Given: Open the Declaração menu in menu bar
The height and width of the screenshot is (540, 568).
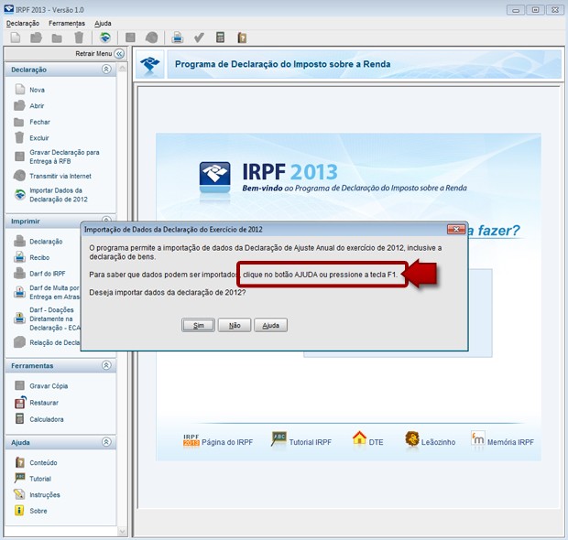Looking at the screenshot, I should pyautogui.click(x=23, y=22).
